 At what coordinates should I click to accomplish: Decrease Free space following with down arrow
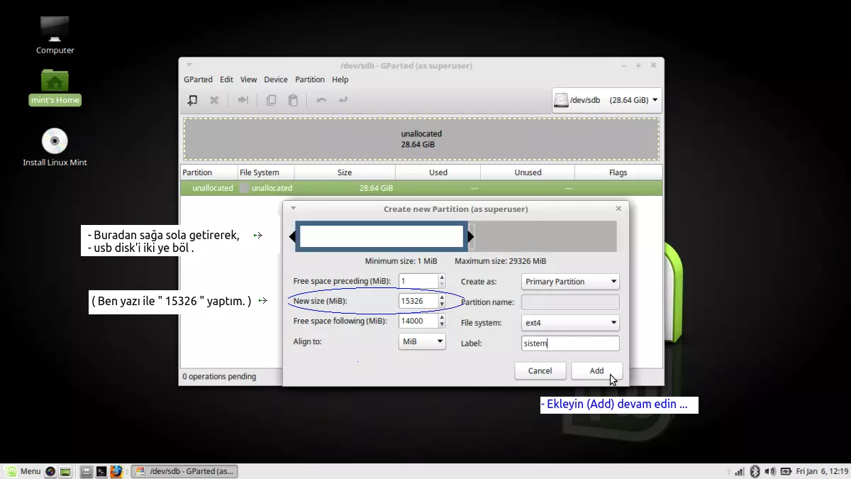click(442, 325)
